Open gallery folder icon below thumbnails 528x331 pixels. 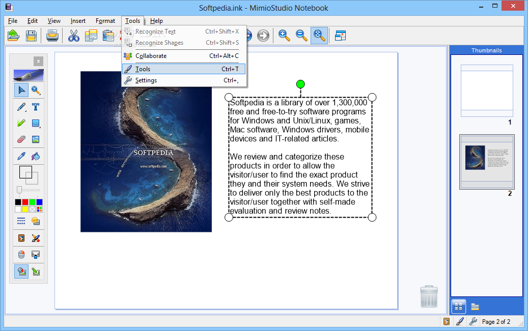click(x=475, y=307)
